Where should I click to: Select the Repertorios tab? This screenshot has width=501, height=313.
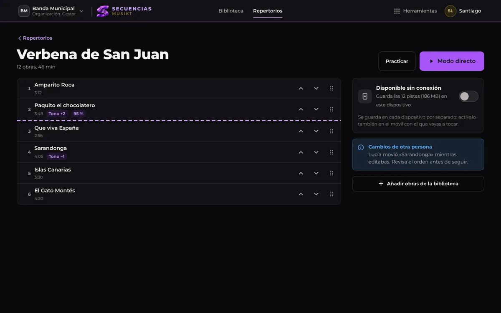268,11
